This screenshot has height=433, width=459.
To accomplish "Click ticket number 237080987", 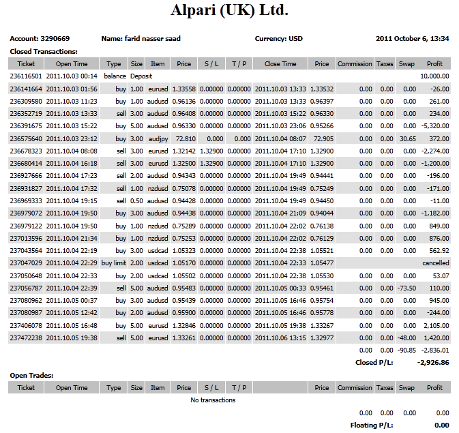I will tap(26, 313).
